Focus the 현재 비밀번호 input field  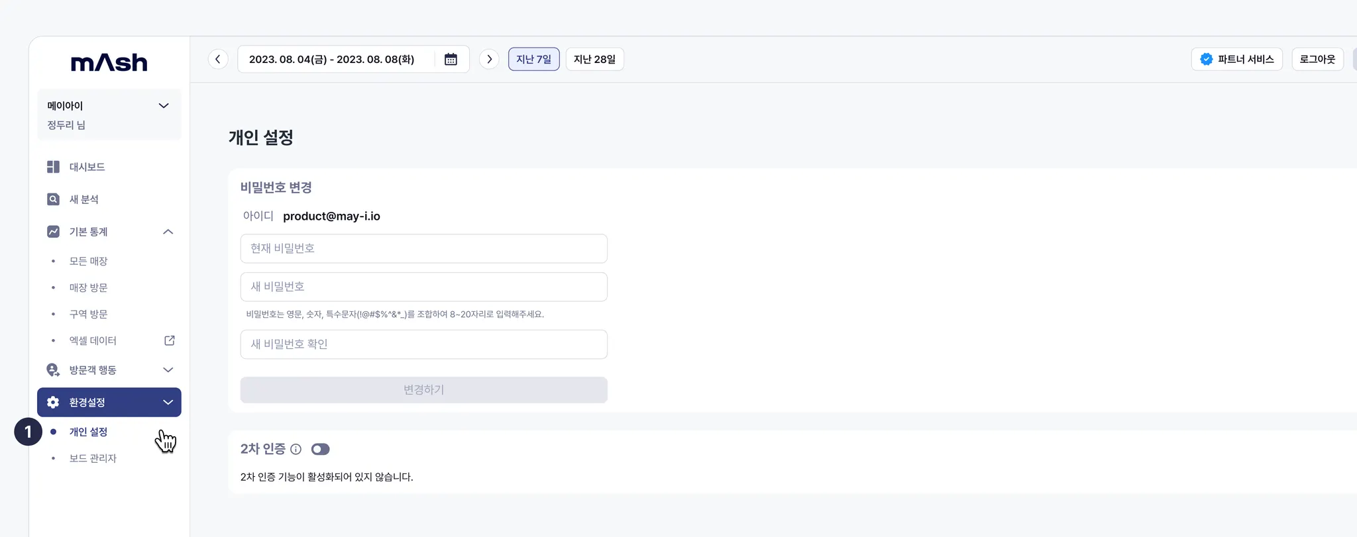[424, 248]
